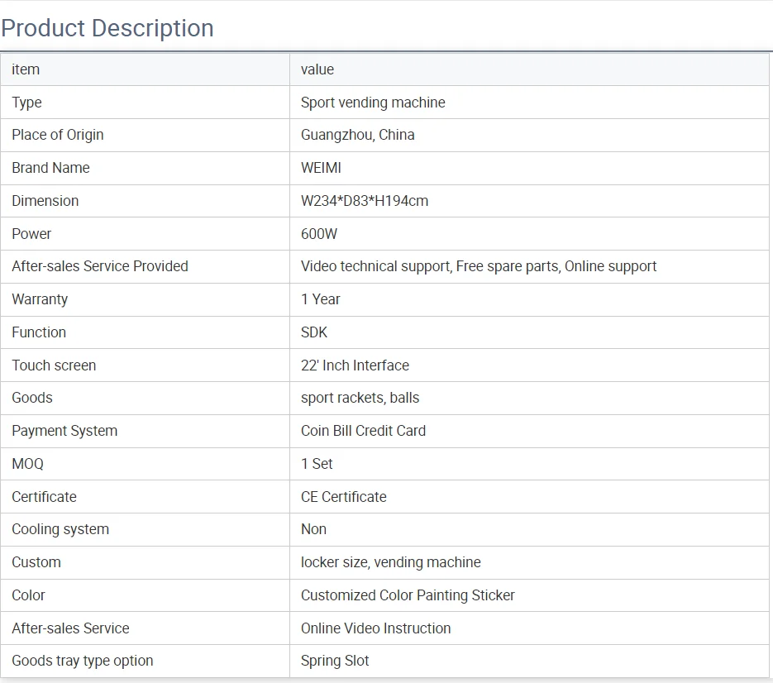Select the '1 Year' warranty value
The image size is (773, 683).
coord(321,299)
